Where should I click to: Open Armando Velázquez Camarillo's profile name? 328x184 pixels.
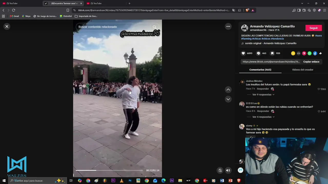(272, 26)
